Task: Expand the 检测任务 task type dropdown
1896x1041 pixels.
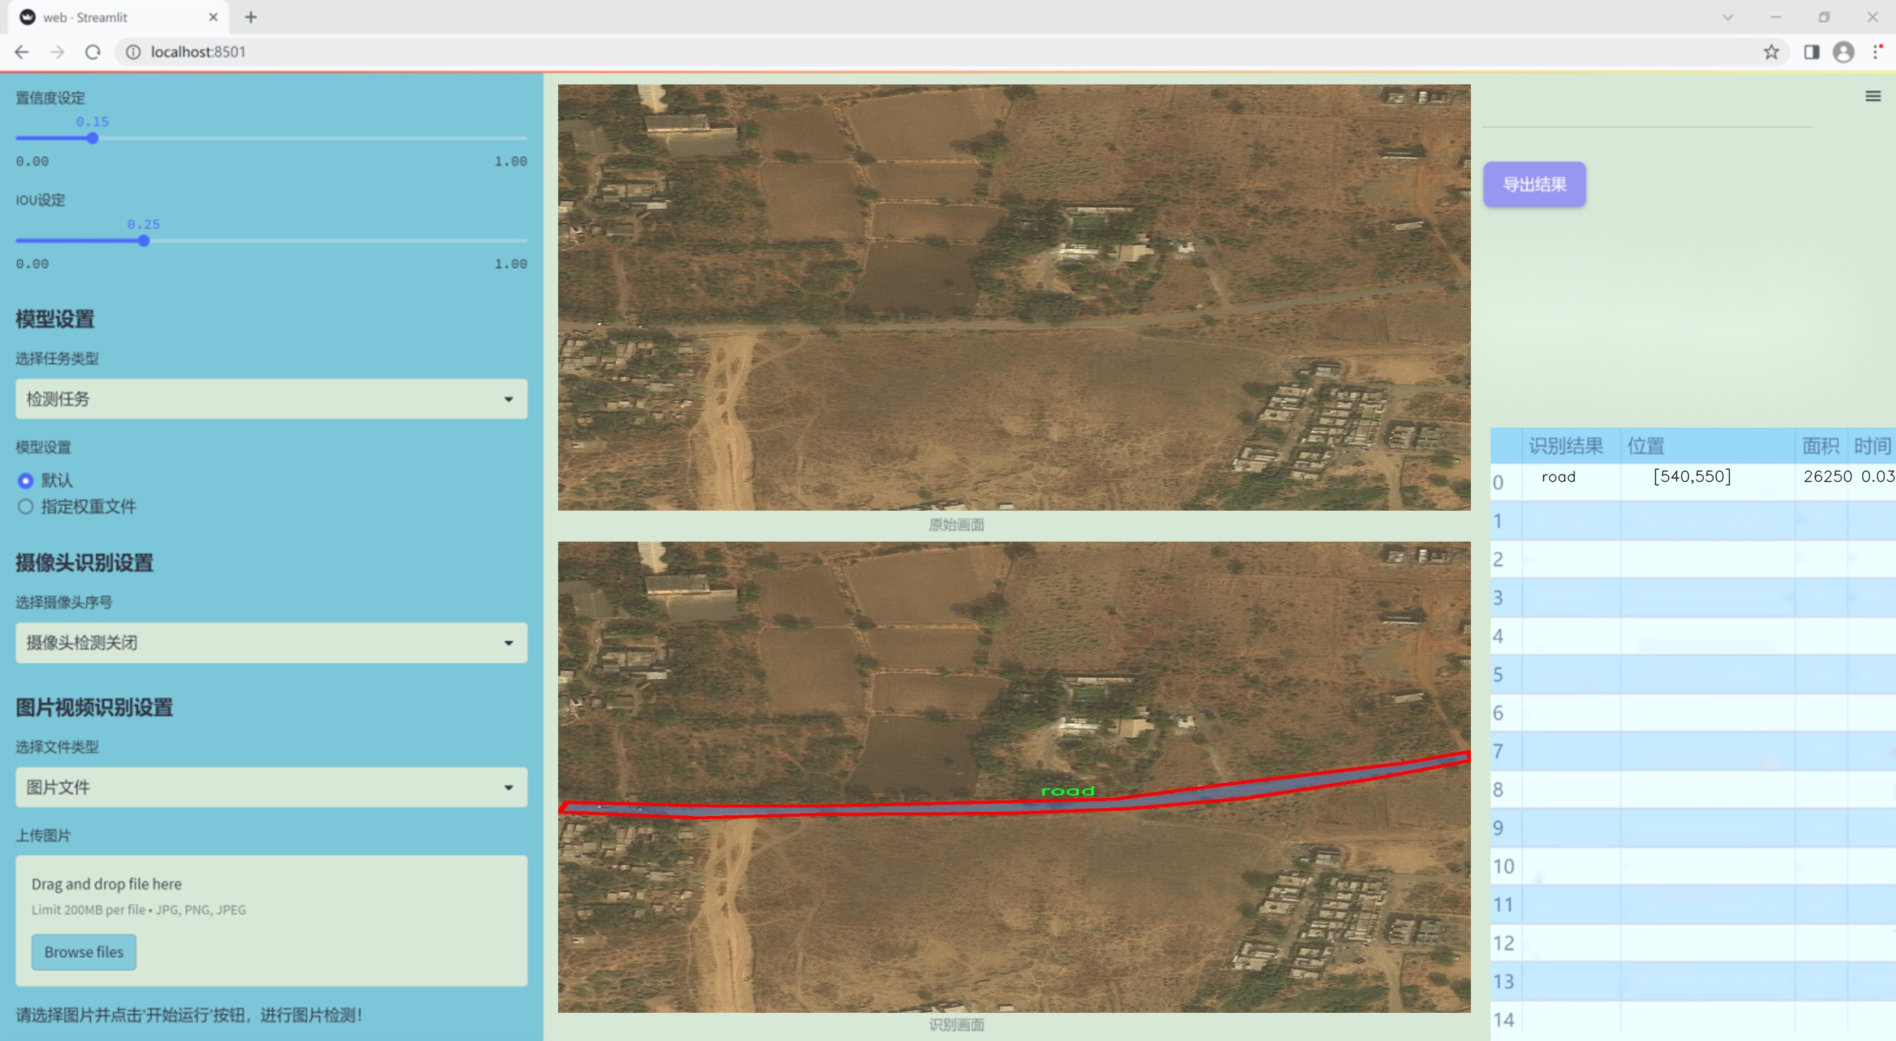Action: (271, 399)
